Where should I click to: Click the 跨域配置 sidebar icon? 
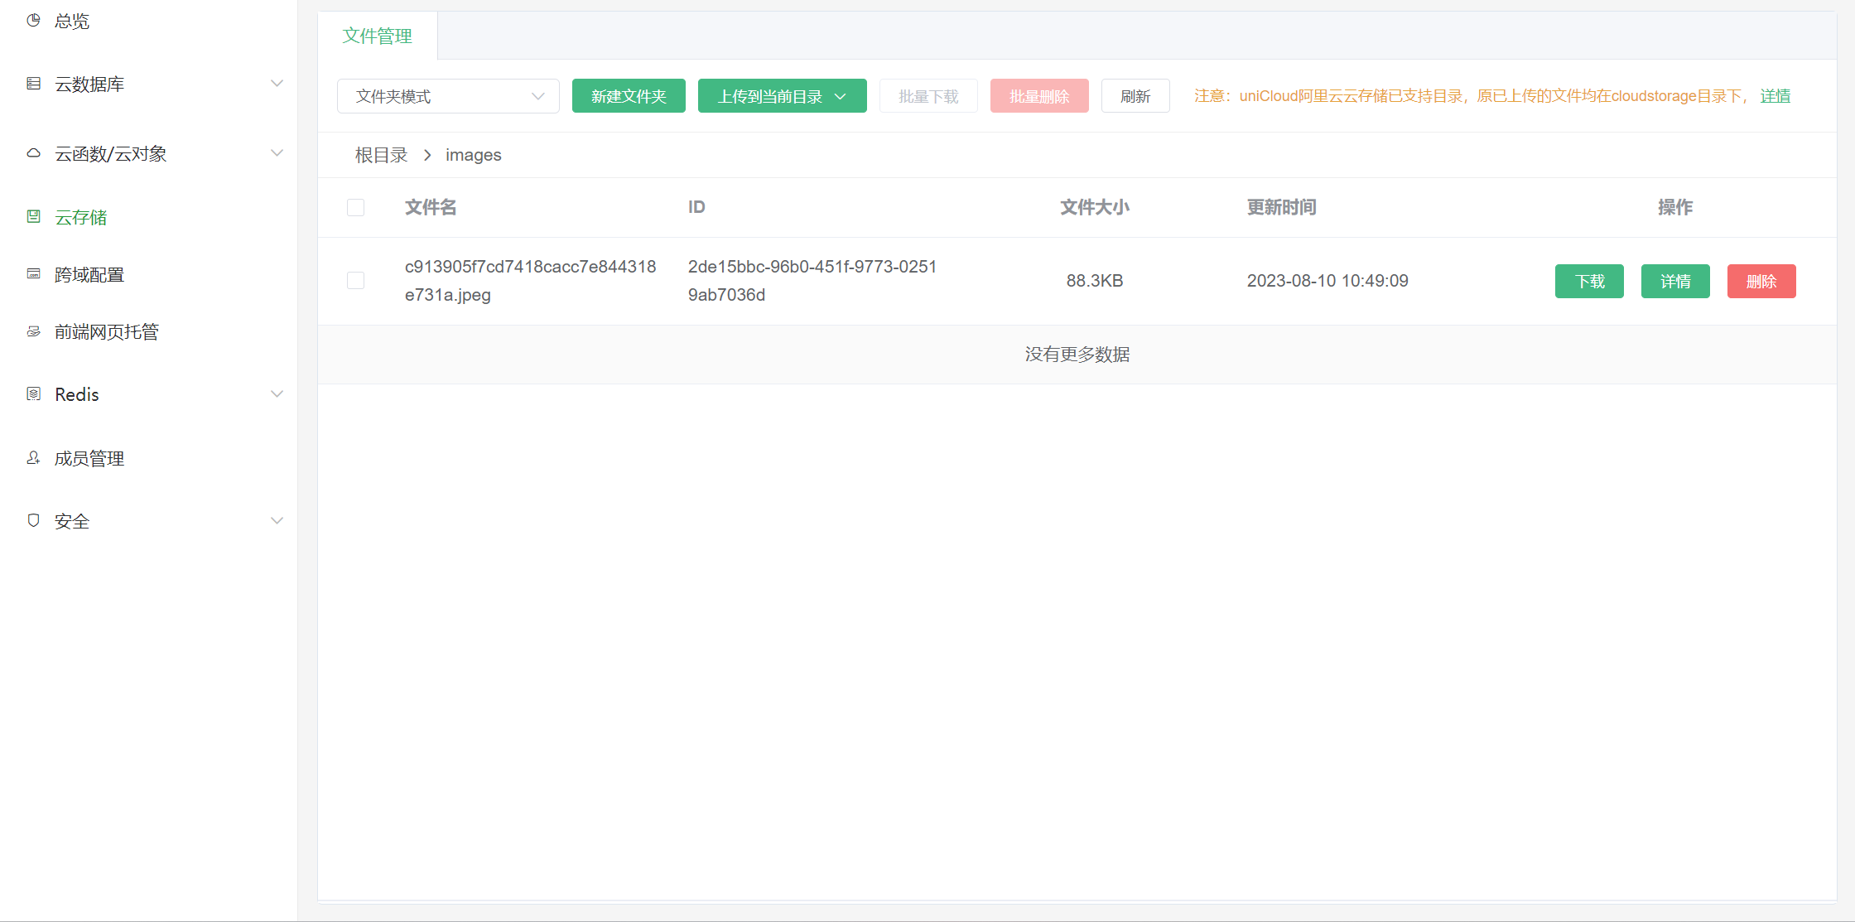click(33, 274)
